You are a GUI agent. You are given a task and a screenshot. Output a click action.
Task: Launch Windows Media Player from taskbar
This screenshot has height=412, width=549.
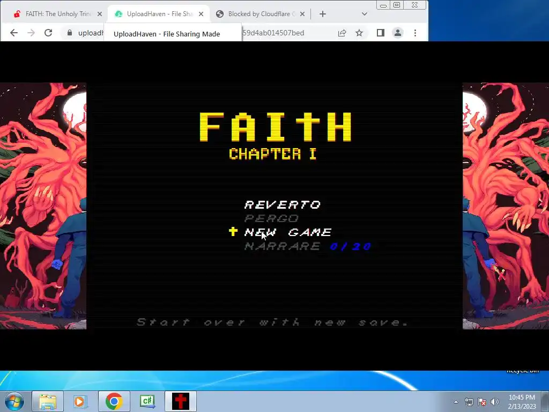tap(80, 401)
